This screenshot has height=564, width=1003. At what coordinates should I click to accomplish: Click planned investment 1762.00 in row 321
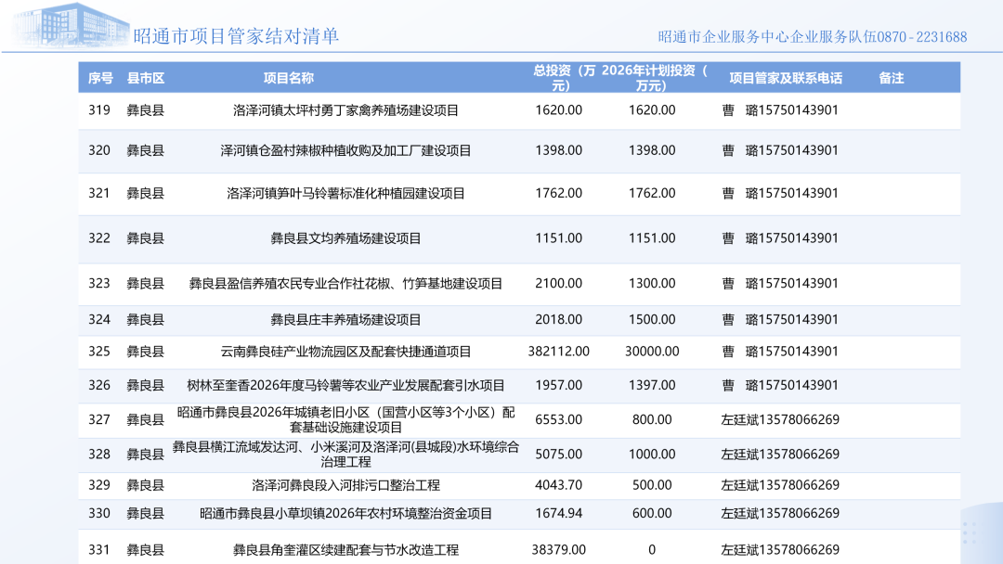pyautogui.click(x=652, y=193)
